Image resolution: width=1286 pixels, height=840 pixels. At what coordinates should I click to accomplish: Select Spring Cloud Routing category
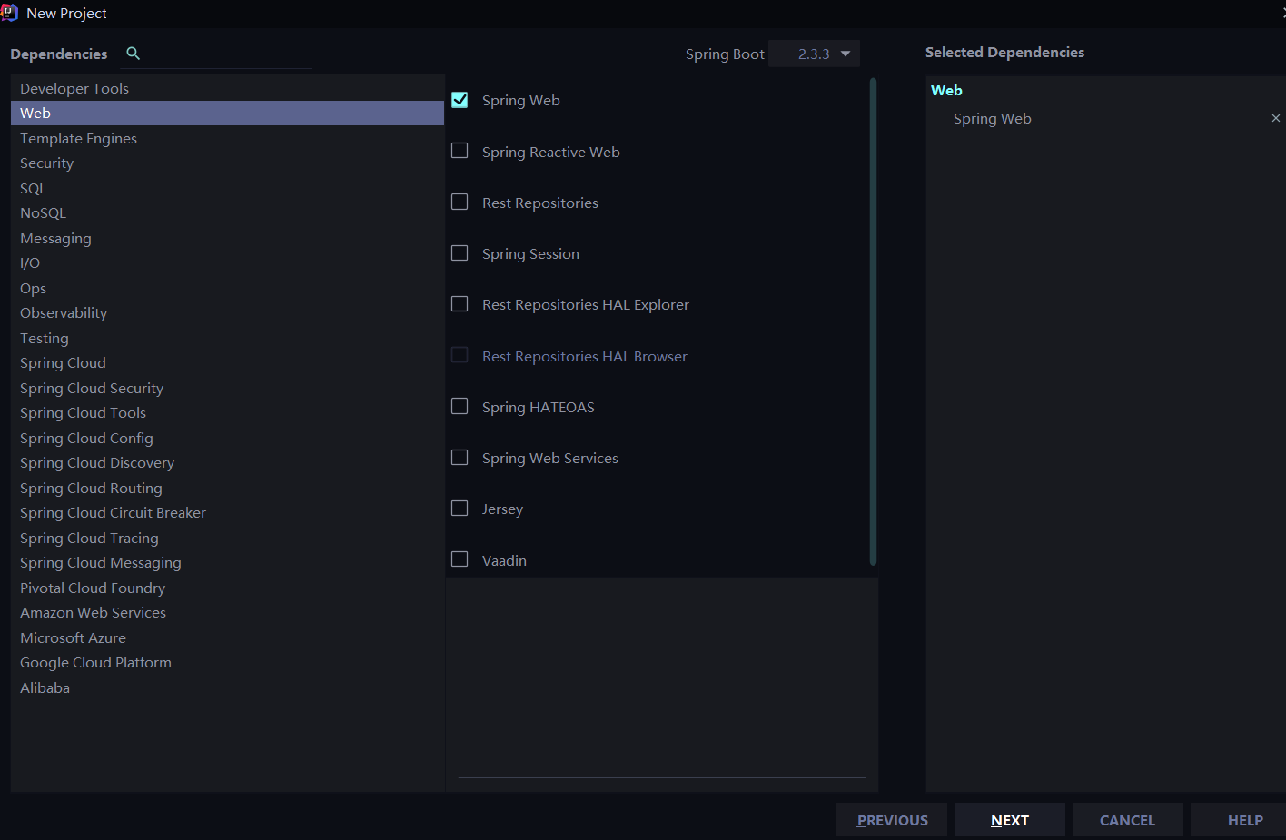click(227, 488)
